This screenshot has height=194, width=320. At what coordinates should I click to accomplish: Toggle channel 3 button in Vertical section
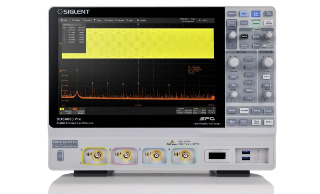(x=249, y=75)
